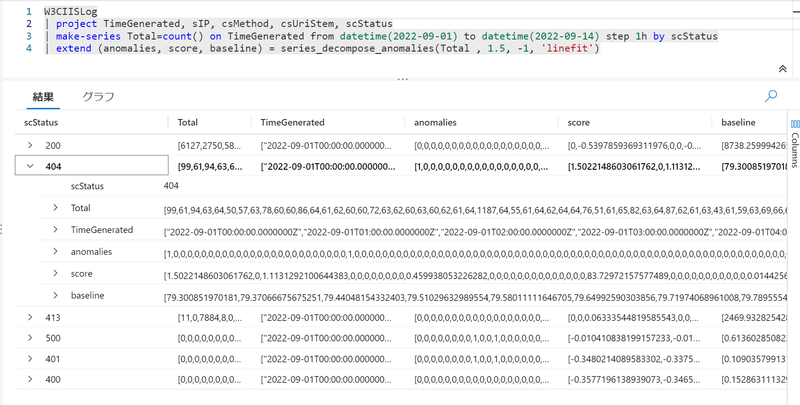The image size is (800, 405).
Task: Expand the anomalies array under 404
Action: coord(55,251)
